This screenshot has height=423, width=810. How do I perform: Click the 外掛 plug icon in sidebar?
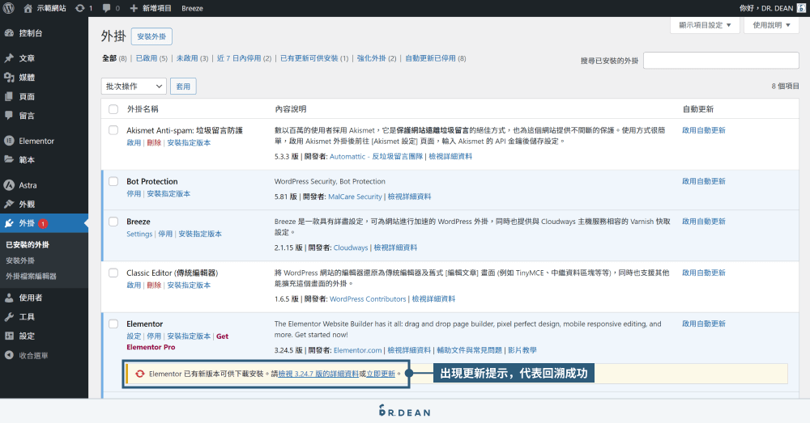(x=9, y=223)
